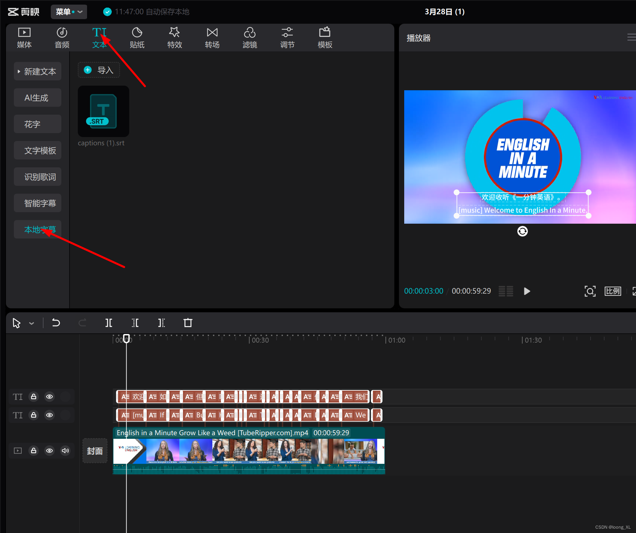Click the Chinese subtitle track TI icon

coord(18,397)
